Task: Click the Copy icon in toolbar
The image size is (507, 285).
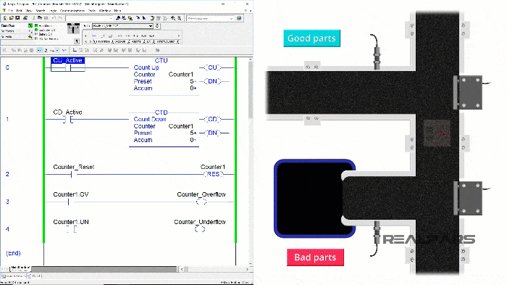Action: [x=40, y=18]
